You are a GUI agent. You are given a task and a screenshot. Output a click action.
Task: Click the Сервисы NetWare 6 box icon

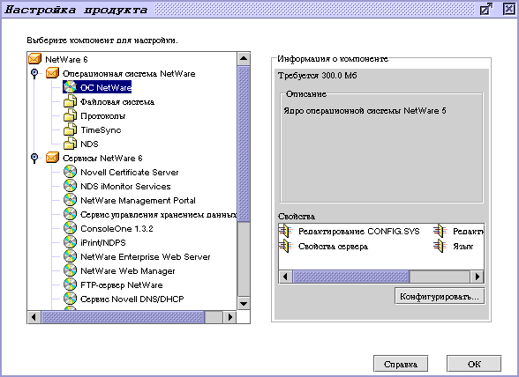52,158
